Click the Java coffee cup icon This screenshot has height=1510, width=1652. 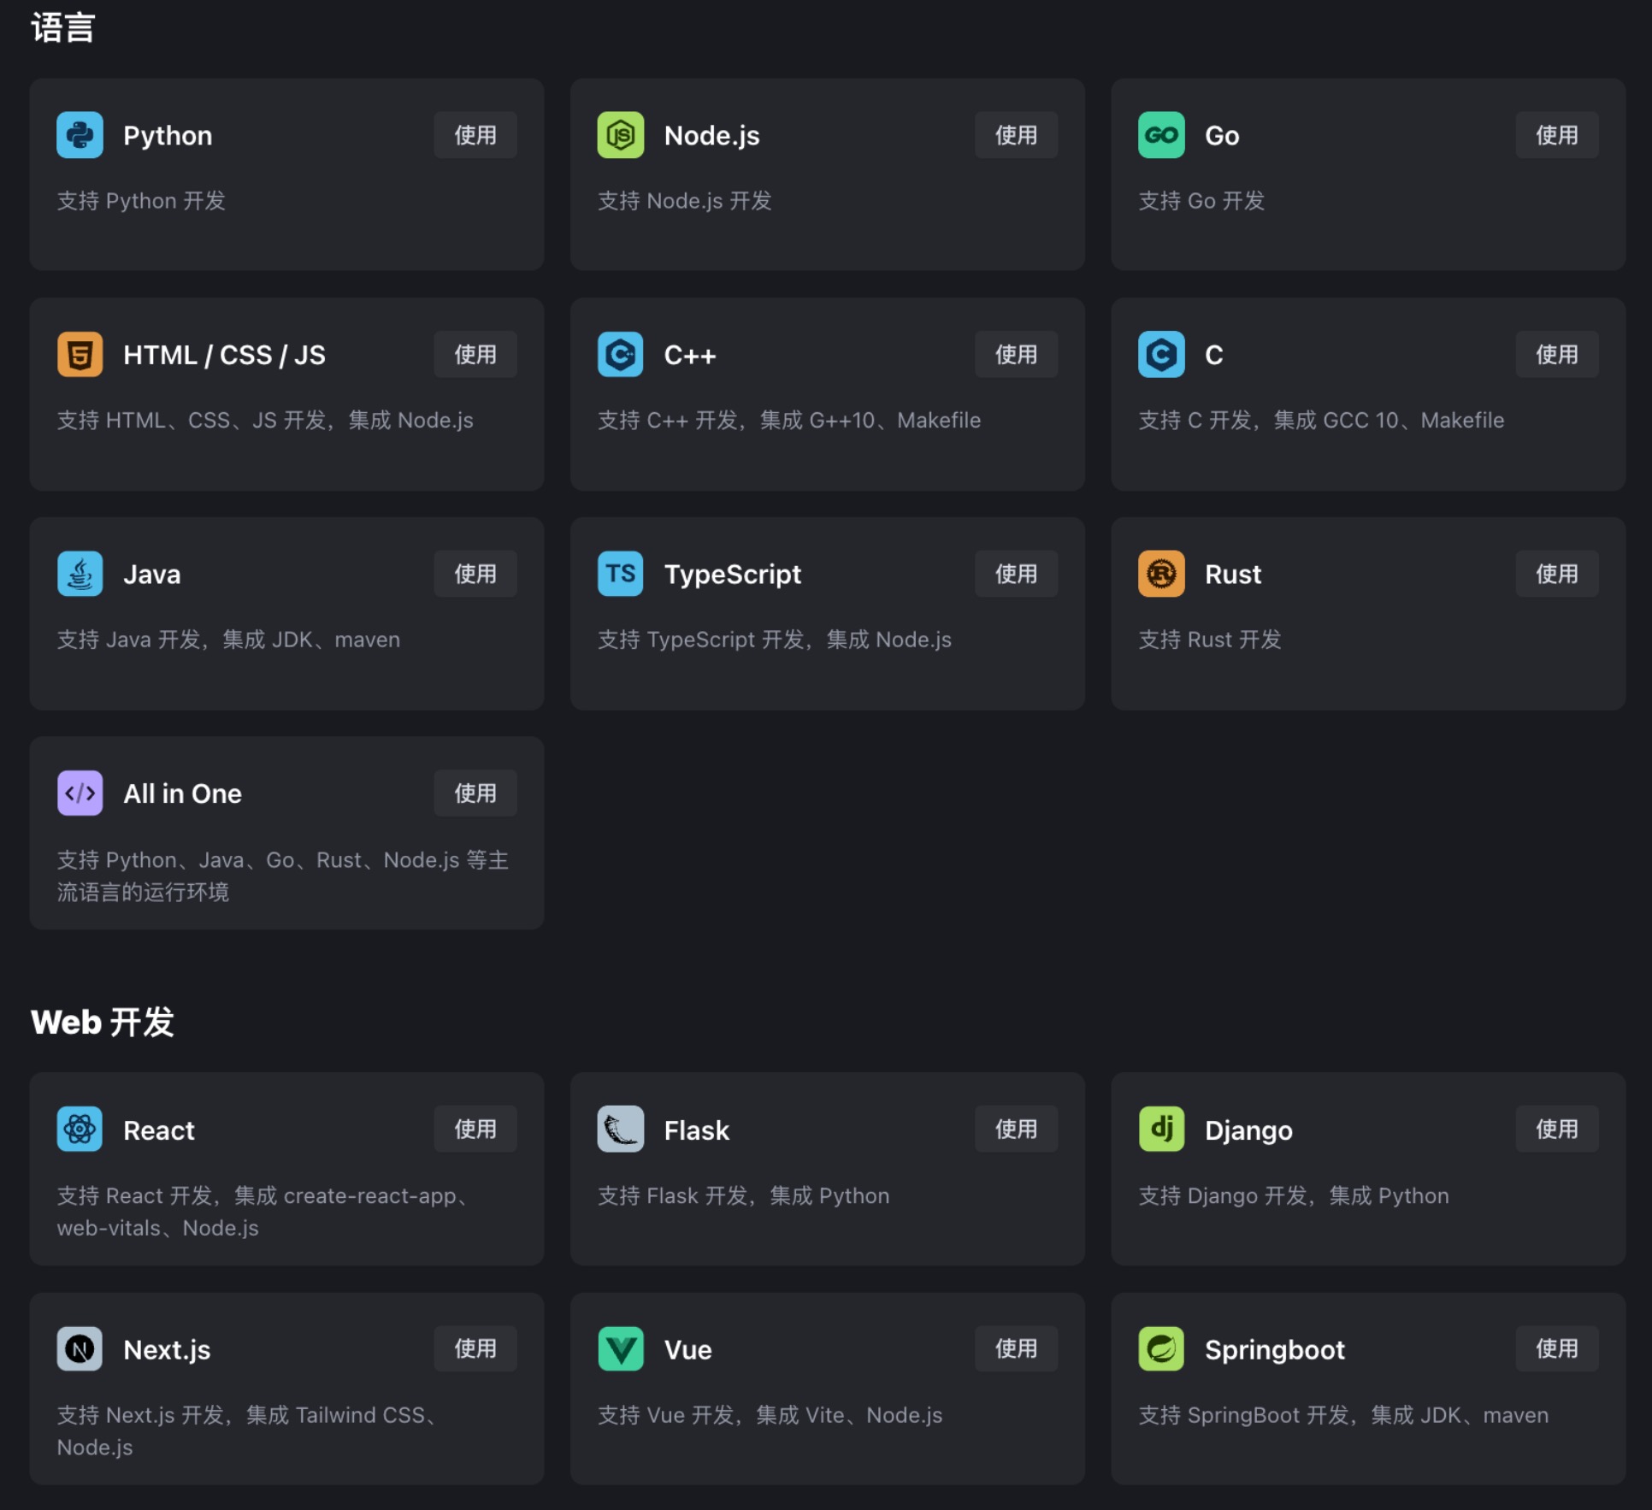click(80, 574)
